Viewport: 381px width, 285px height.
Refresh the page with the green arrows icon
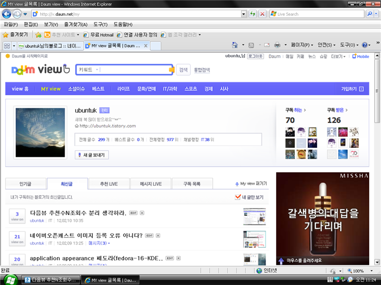(x=252, y=14)
